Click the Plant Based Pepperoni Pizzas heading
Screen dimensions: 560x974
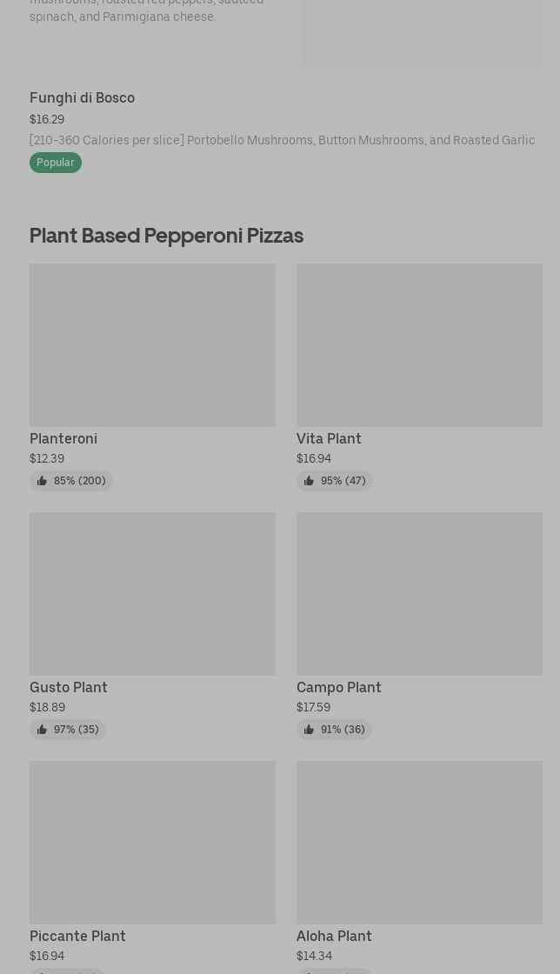pos(166,236)
